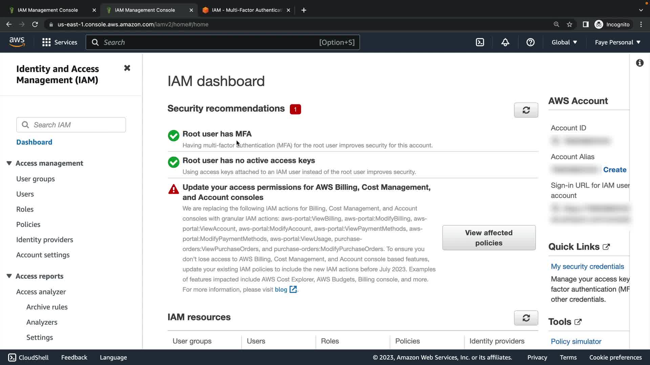The image size is (650, 365).
Task: Bookmark this page with star icon
Action: pyautogui.click(x=569, y=24)
